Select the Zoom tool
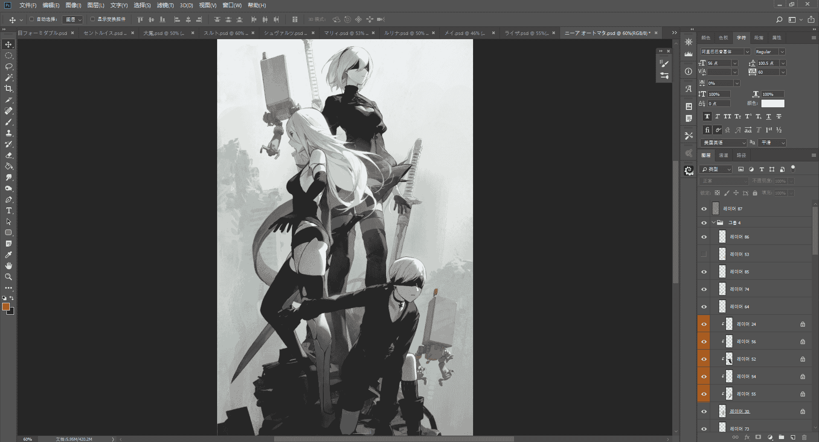This screenshot has height=442, width=819. (x=9, y=277)
